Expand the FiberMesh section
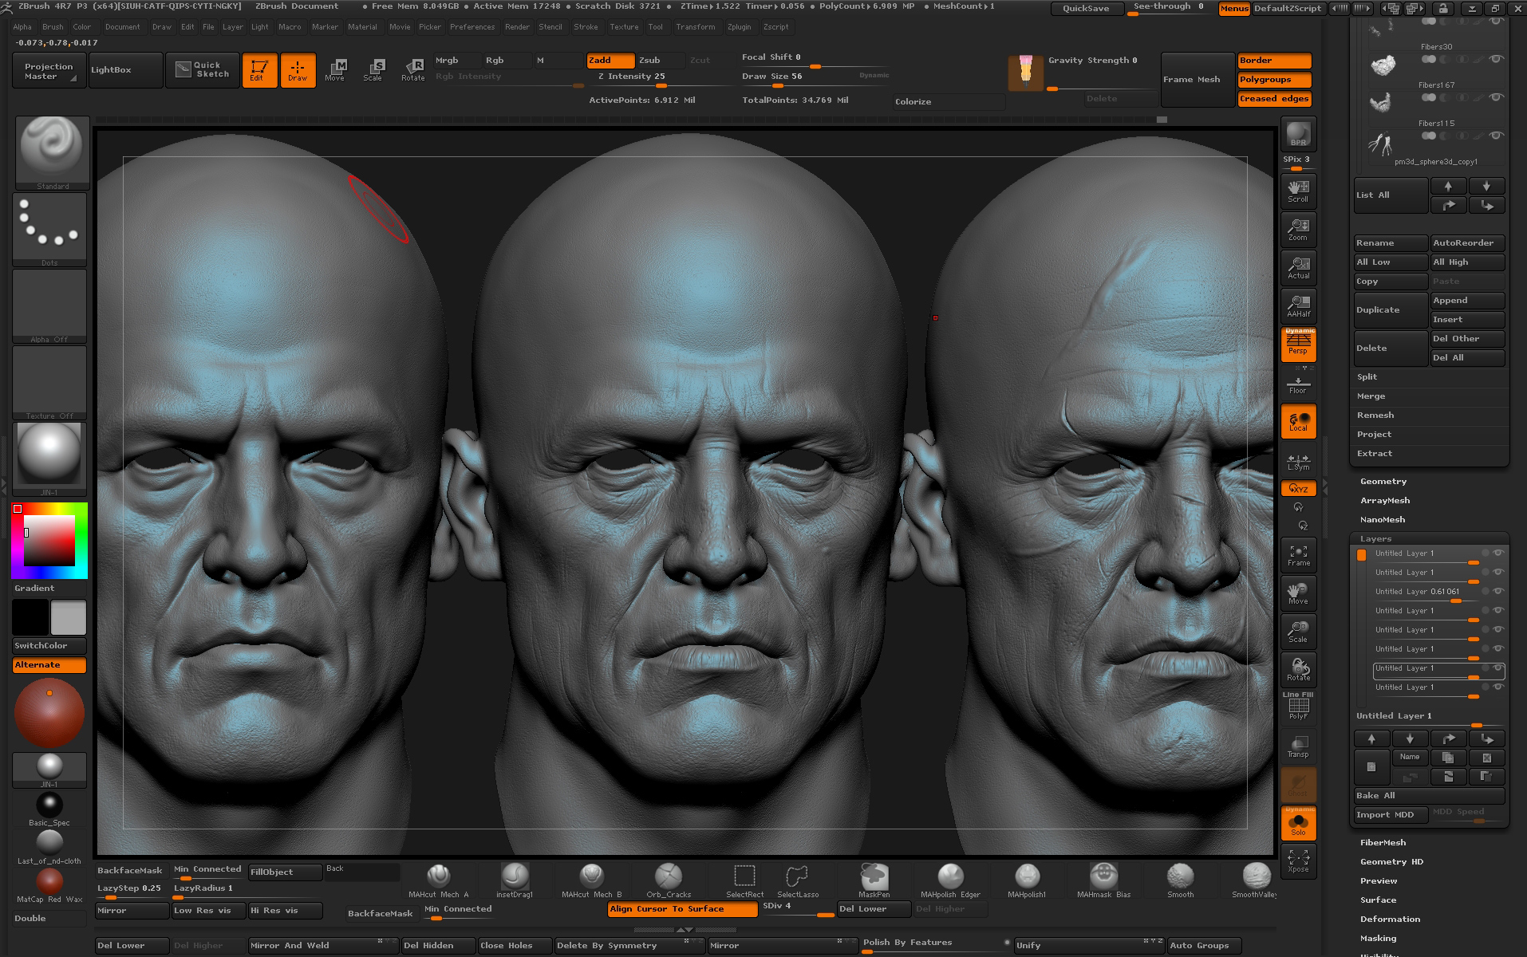 (1383, 843)
